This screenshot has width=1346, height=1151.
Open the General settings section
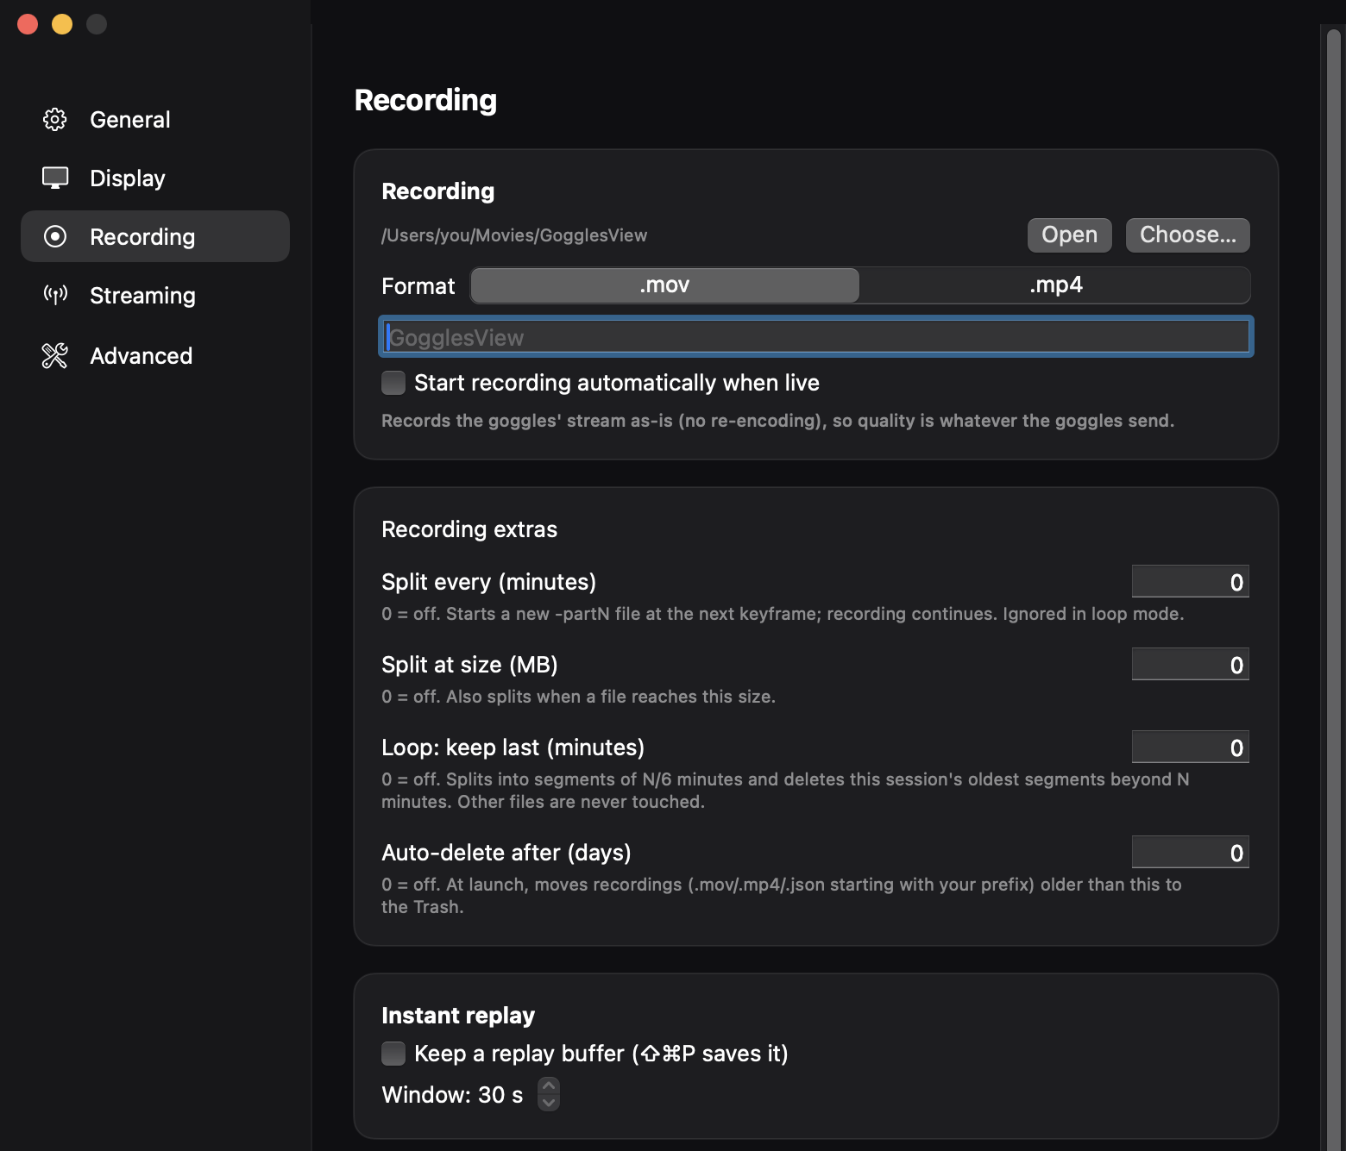155,120
